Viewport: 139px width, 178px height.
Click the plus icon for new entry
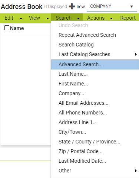pyautogui.click(x=72, y=6)
